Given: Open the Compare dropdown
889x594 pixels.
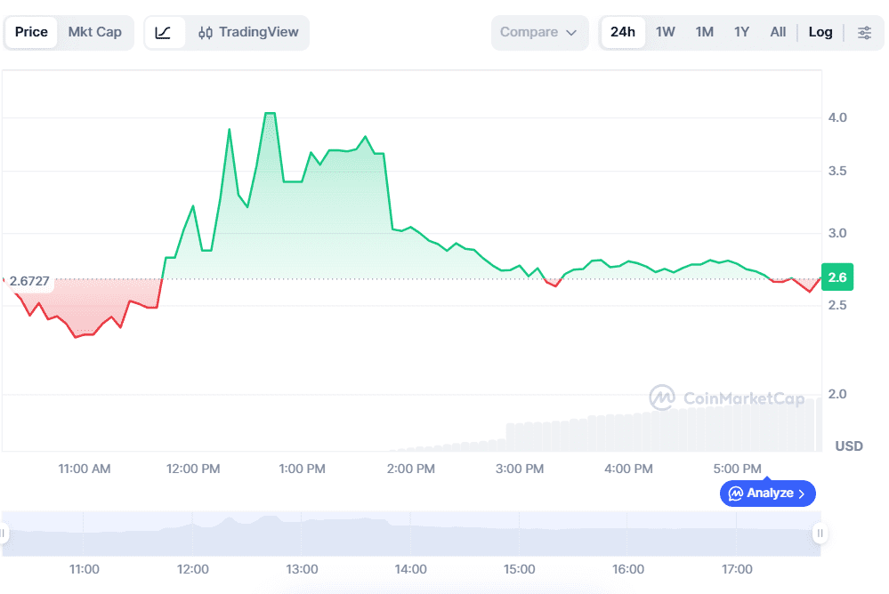Looking at the screenshot, I should pyautogui.click(x=539, y=33).
